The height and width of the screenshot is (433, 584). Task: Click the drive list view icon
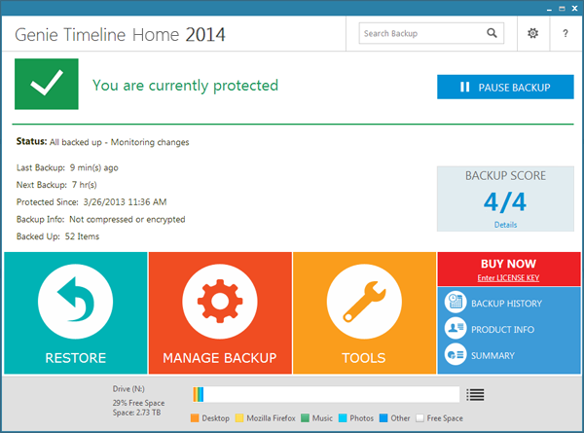[x=474, y=394]
